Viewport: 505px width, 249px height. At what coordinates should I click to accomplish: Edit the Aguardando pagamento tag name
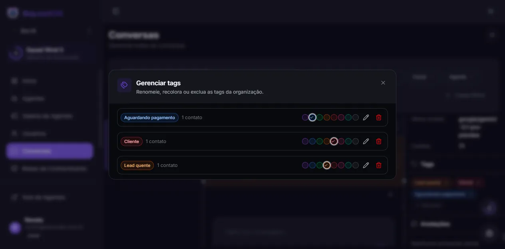(x=366, y=118)
